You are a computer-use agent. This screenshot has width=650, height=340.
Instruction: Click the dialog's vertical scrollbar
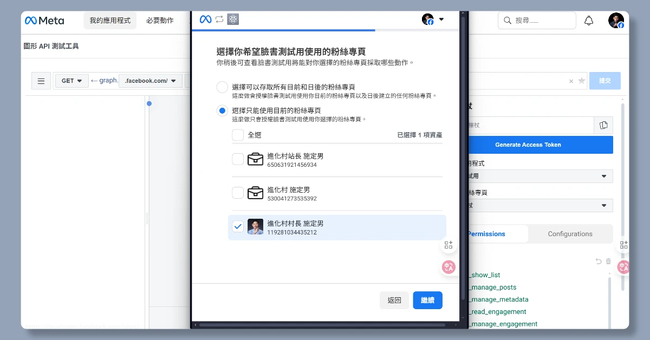tap(462, 157)
